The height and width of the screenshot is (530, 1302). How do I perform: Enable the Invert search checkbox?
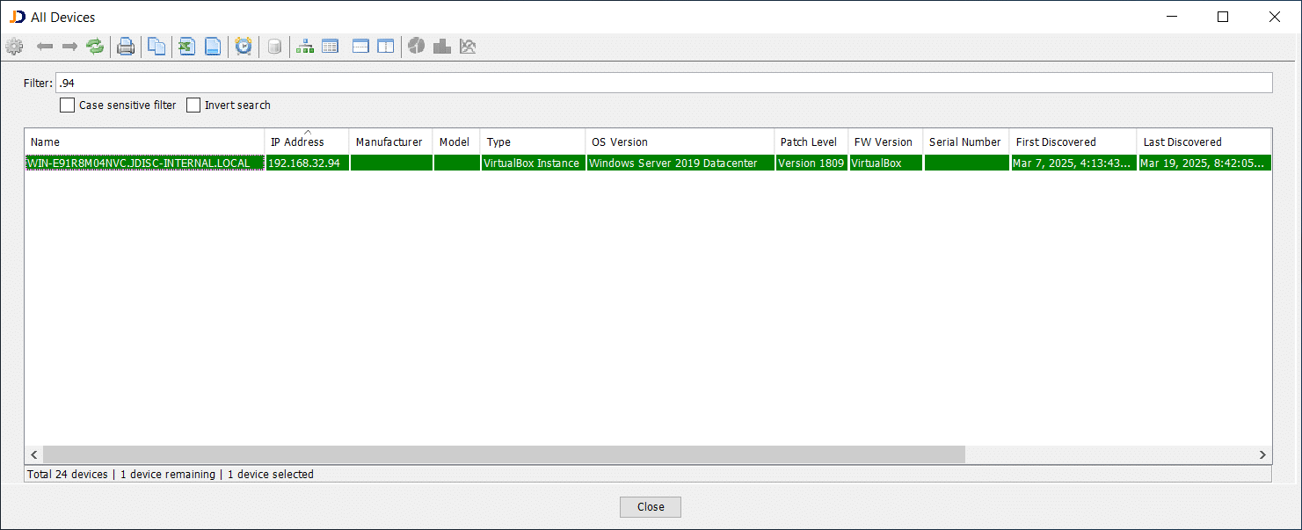click(193, 105)
